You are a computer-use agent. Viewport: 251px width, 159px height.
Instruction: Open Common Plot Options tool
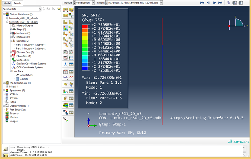click(65, 10)
